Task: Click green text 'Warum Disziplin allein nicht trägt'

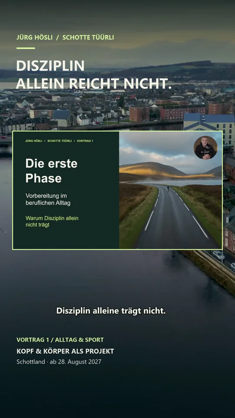Action: (x=52, y=222)
